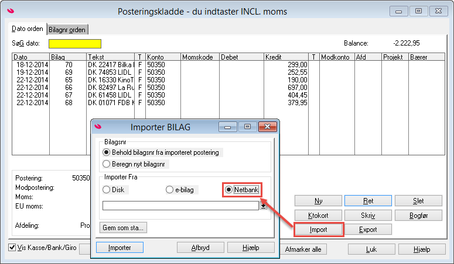Minimize the Importer BILAG dialog
This screenshot has height=264, width=454.
click(227, 127)
